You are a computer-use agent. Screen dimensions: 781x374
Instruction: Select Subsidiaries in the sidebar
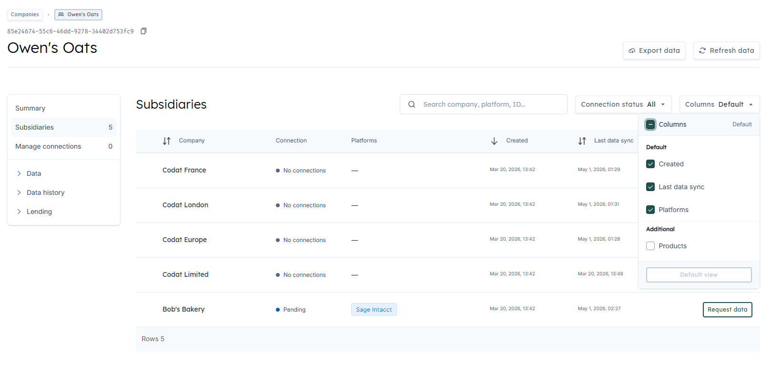(x=64, y=127)
